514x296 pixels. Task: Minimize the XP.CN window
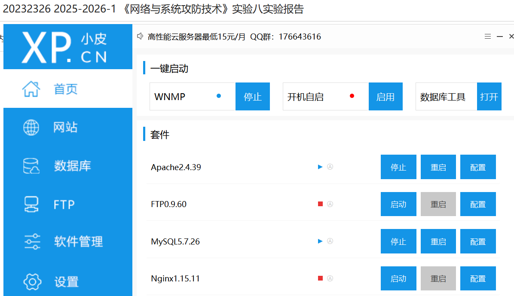(x=499, y=37)
